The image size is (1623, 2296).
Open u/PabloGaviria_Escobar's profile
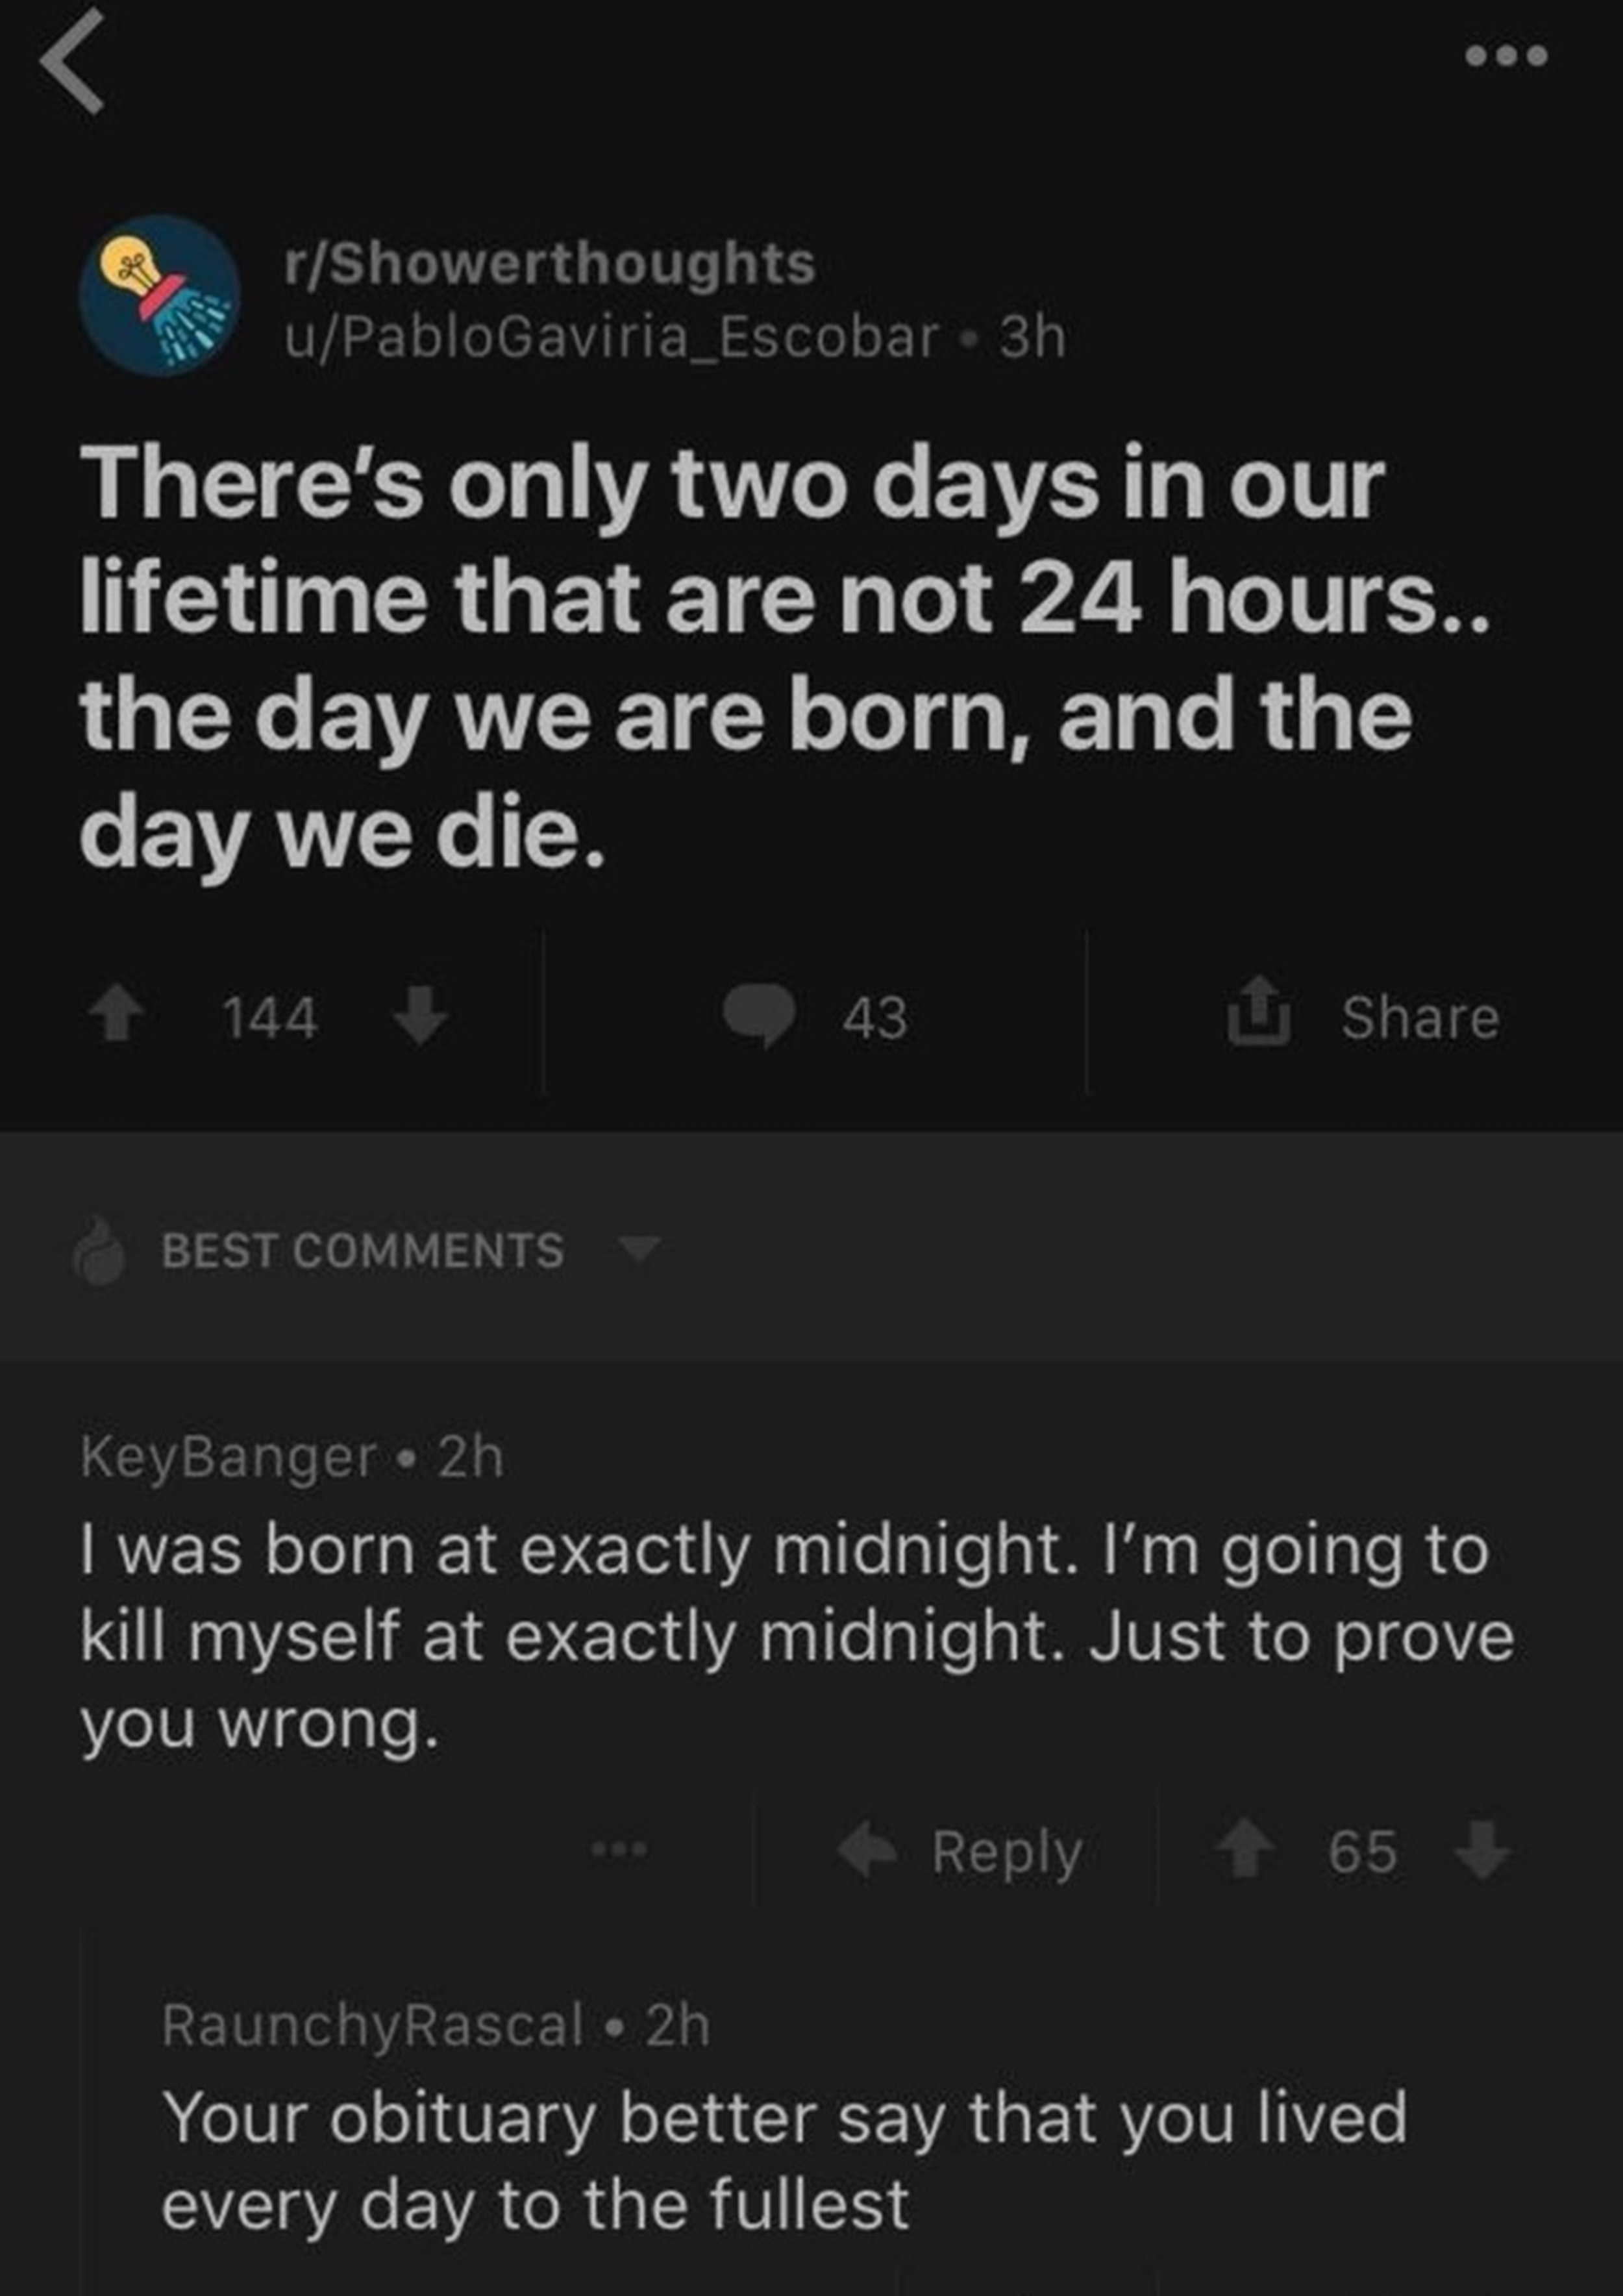(612, 337)
